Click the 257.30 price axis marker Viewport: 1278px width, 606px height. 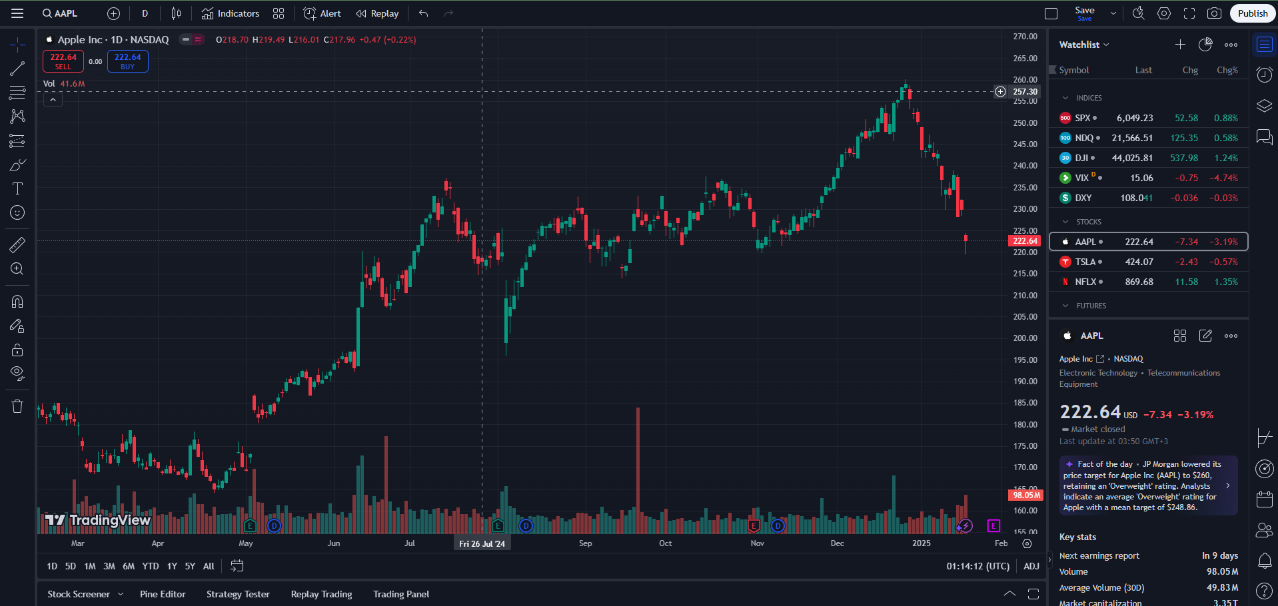(x=1025, y=92)
